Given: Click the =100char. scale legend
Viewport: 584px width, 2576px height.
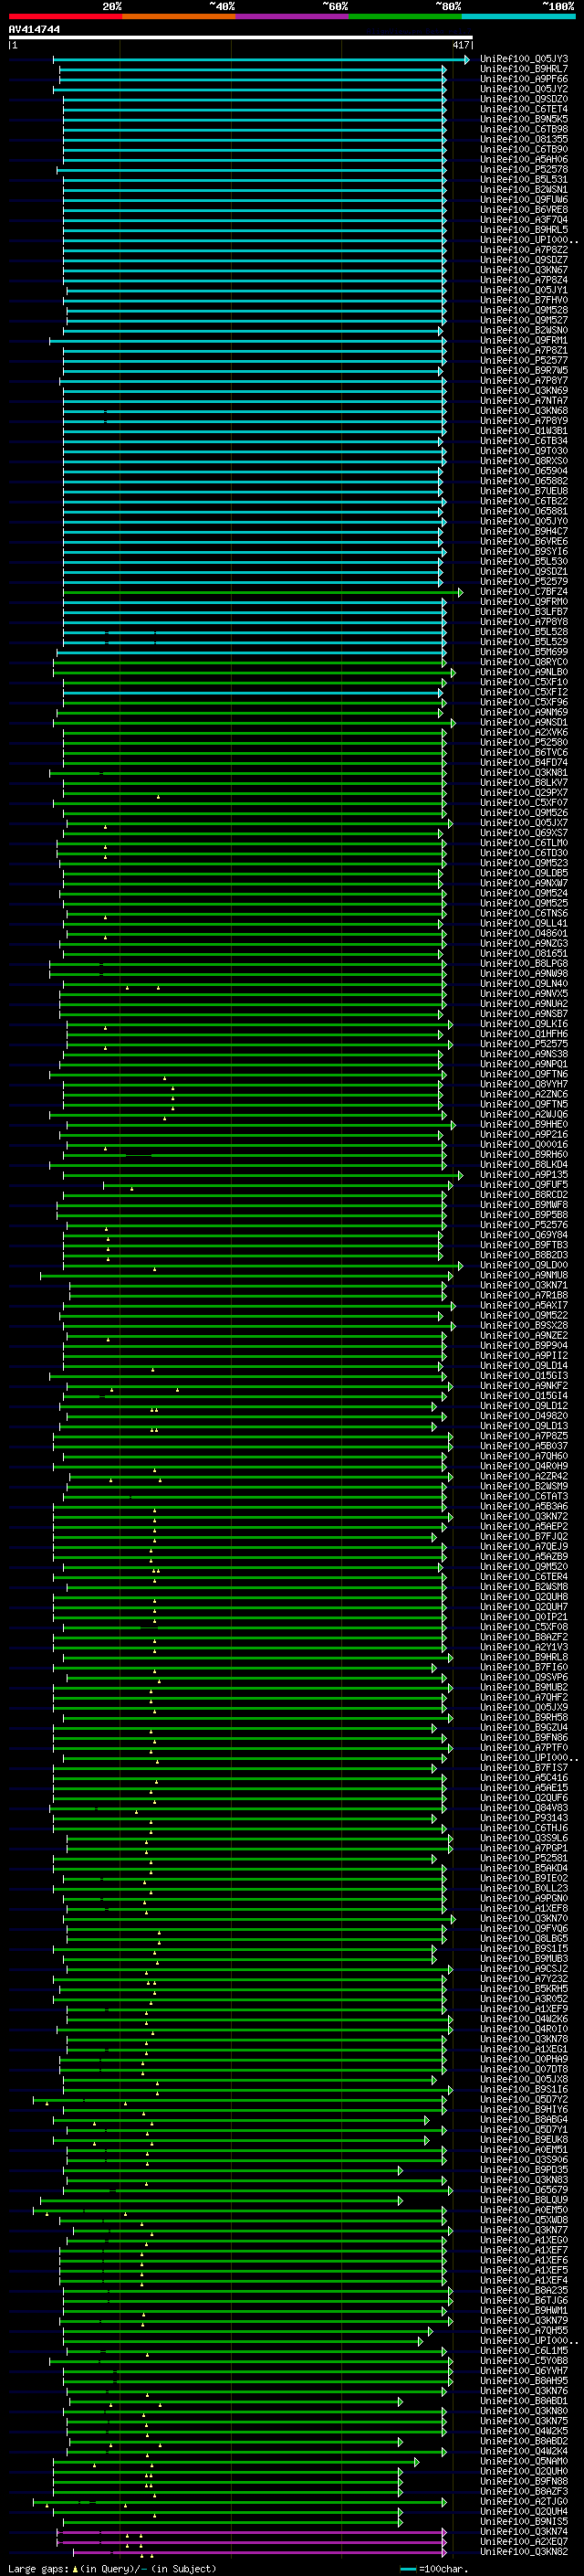Looking at the screenshot, I should tap(434, 2569).
